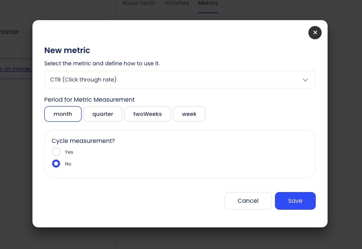The image size is (362, 249).
Task: Select the No radio button
Action: pyautogui.click(x=56, y=164)
